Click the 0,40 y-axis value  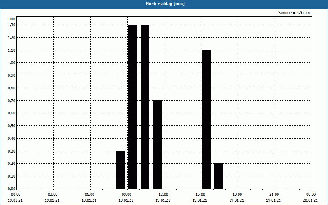tap(11, 139)
